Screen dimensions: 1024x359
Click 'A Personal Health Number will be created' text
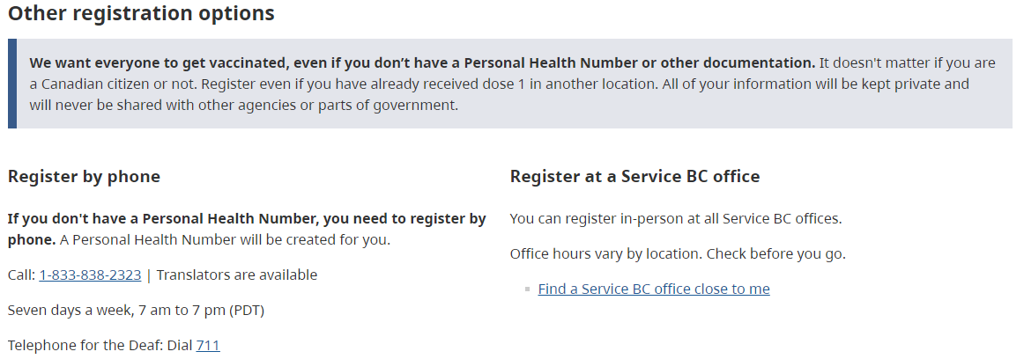tap(226, 239)
